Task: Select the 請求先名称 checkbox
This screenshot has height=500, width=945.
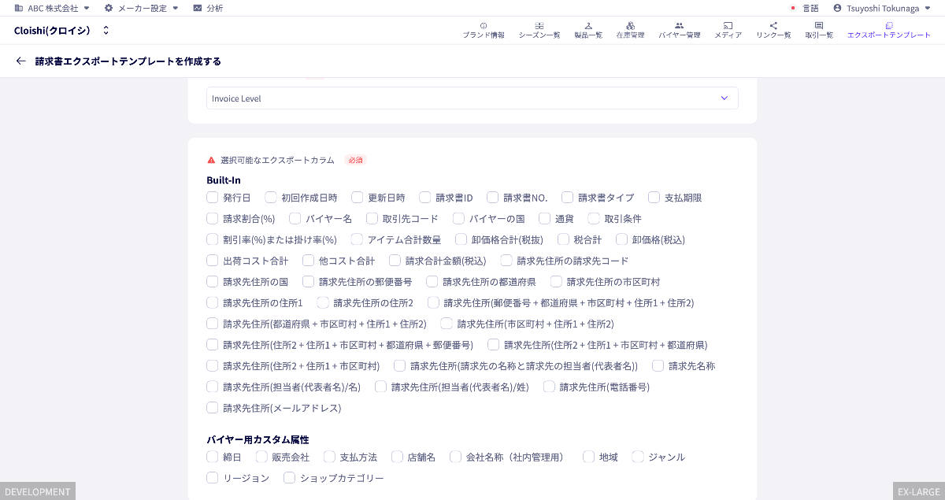Action: pyautogui.click(x=658, y=365)
